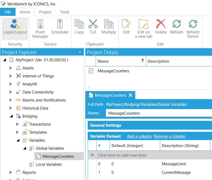This screenshot has height=180, width=212.
Task: Click the Data Connectivity gears icon
Action: (x=18, y=92)
